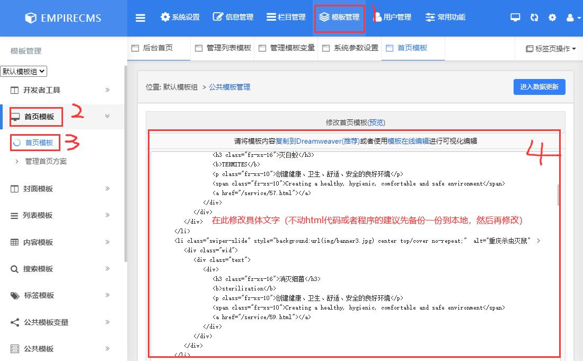Collapse the expanded 首页模板 sidebar section
The width and height of the screenshot is (583, 361).
click(x=36, y=116)
